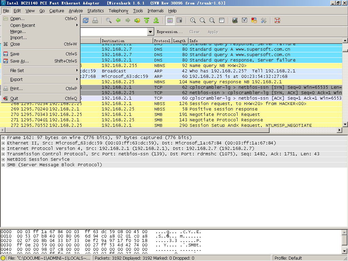Open the Analyze menu
Screen dimensions: 348x261
click(76, 11)
